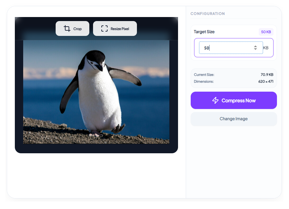This screenshot has width=289, height=209.
Task: Click the Resize Pixel frame icon
Action: 104,29
